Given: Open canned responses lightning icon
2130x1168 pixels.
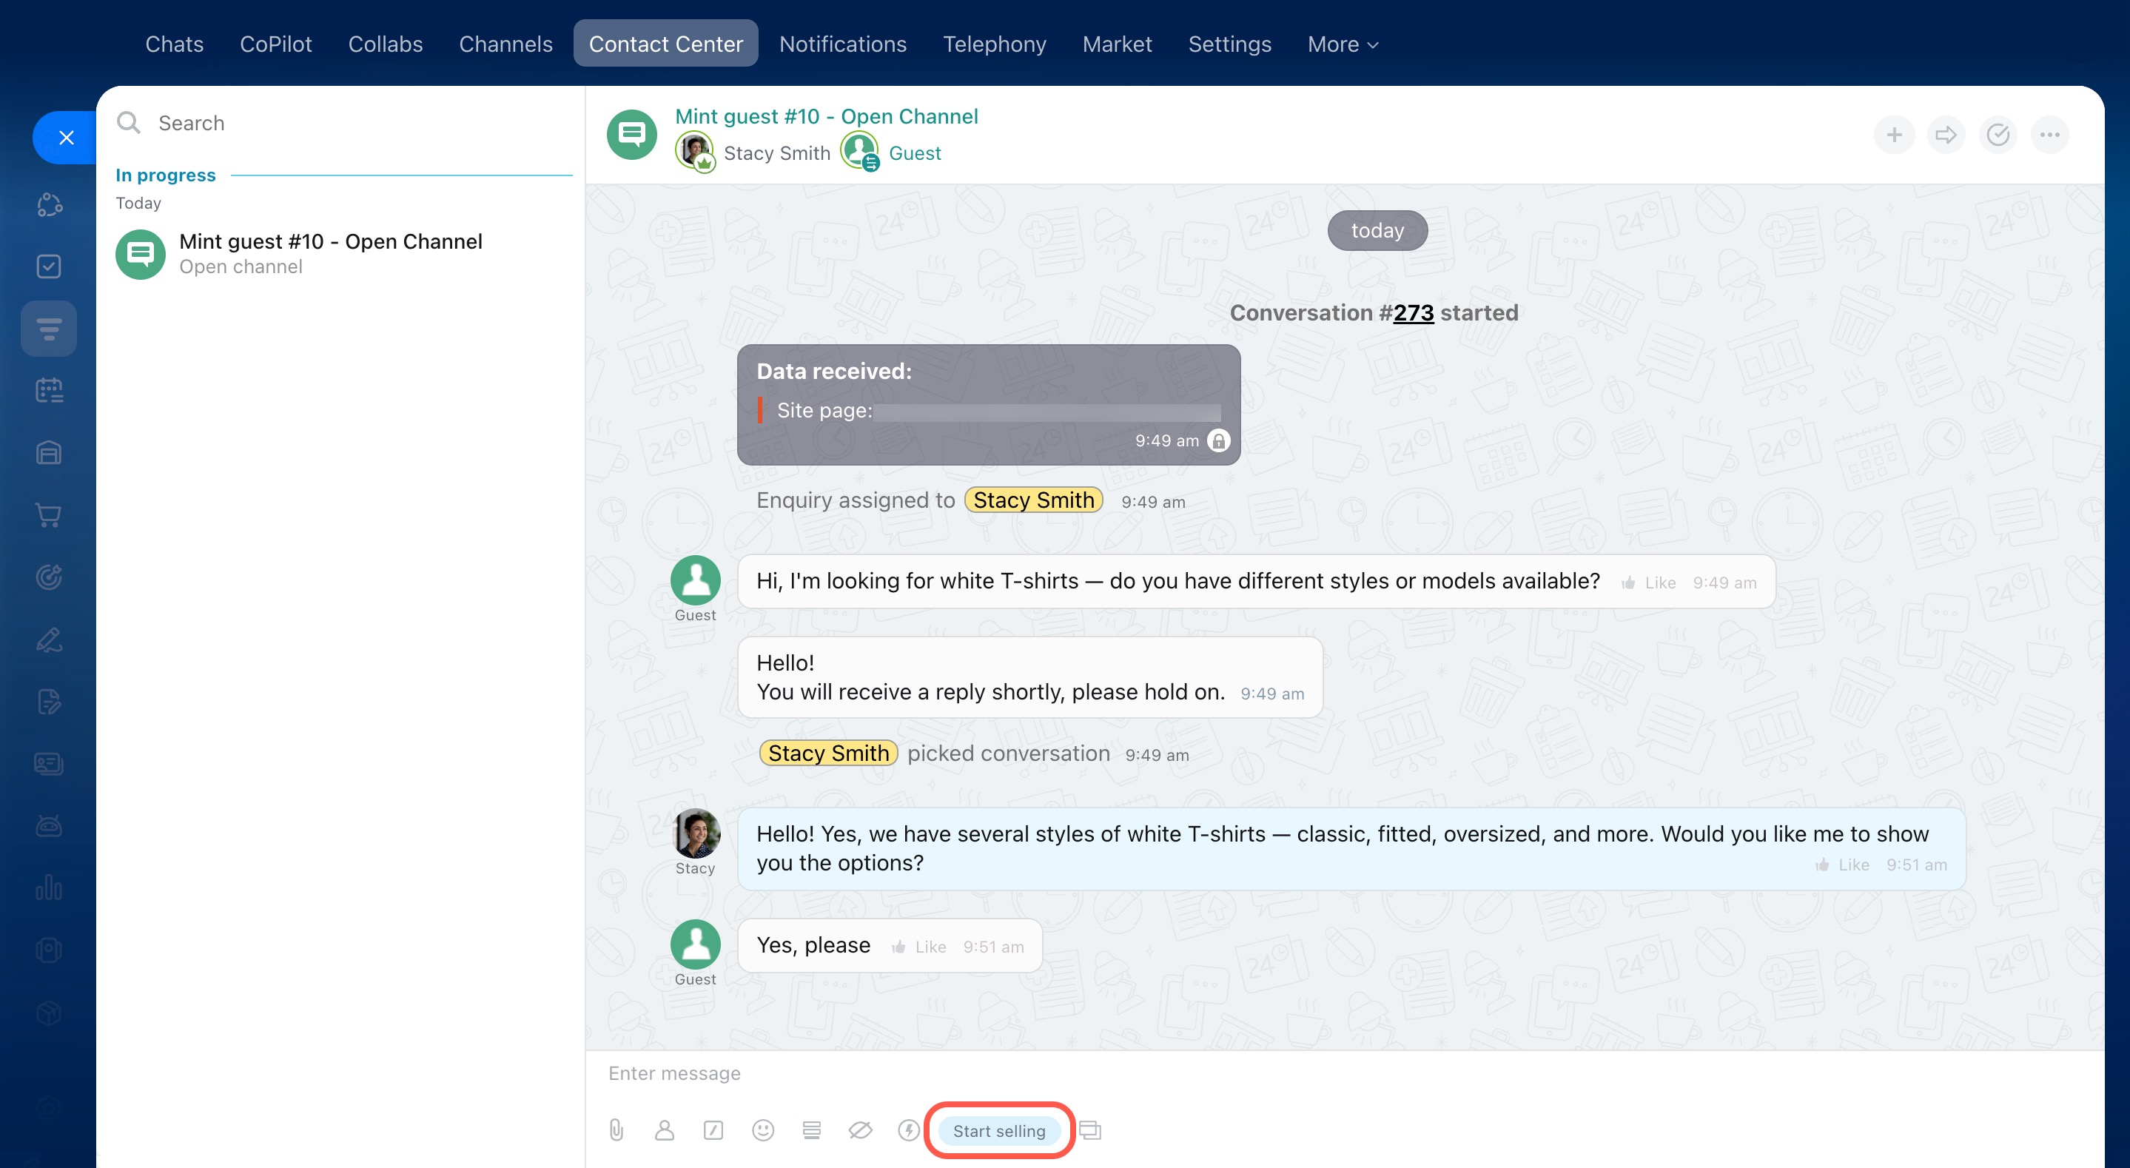Looking at the screenshot, I should point(908,1130).
